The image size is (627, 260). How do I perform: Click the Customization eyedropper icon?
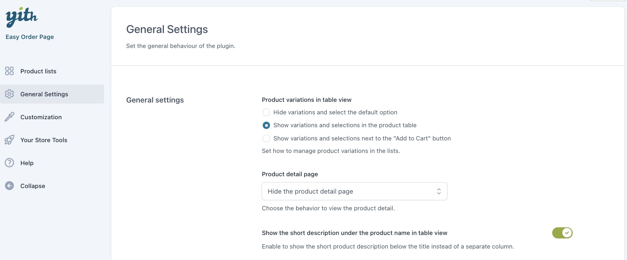click(x=9, y=117)
